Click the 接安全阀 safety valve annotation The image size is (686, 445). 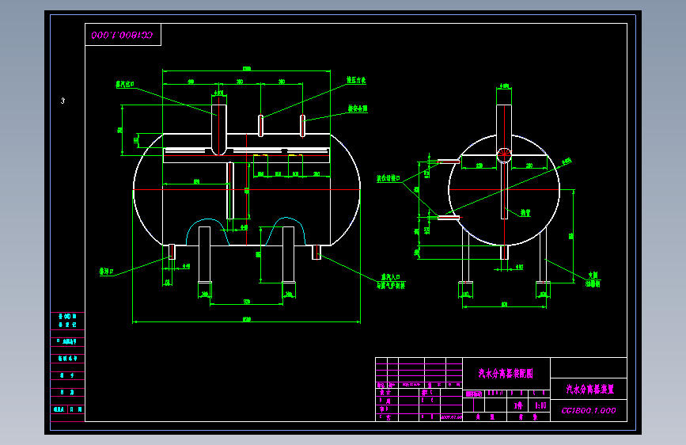358,108
